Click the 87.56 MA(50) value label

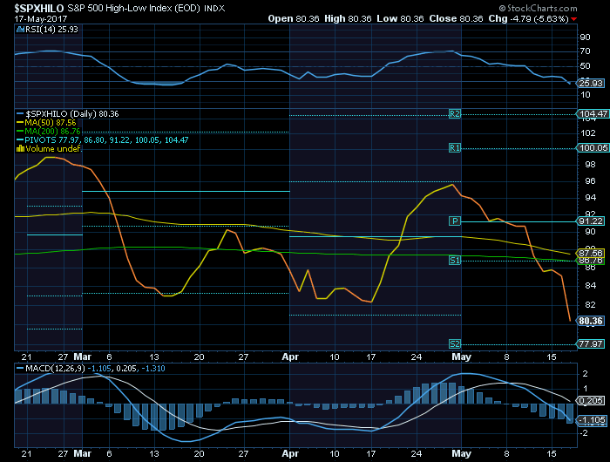(x=591, y=253)
